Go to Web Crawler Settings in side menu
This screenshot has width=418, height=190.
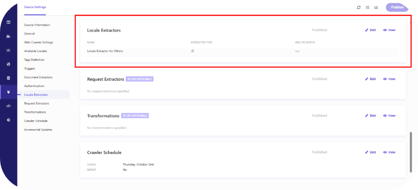pos(39,42)
